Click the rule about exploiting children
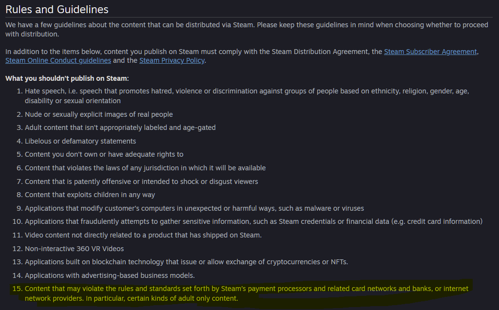499x310 pixels. [x=90, y=195]
